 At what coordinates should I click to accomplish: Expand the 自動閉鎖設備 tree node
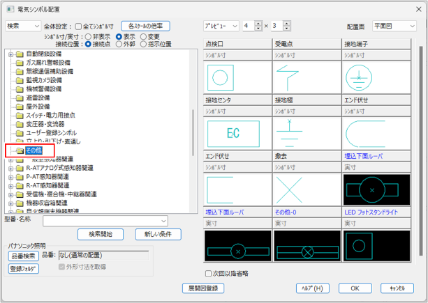(10, 54)
